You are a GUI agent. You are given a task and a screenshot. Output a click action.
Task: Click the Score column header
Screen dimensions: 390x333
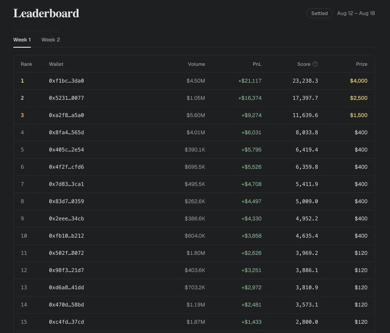point(304,64)
